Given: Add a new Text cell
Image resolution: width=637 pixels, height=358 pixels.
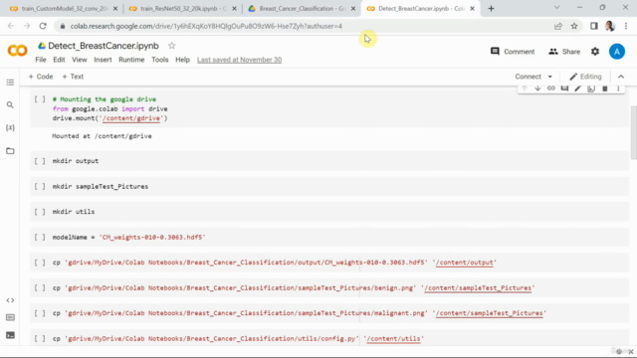Looking at the screenshot, I should (73, 77).
